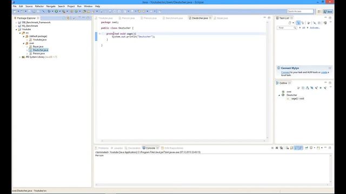346x194 pixels.
Task: Close the Connect Mylyn notification
Action: click(x=330, y=68)
